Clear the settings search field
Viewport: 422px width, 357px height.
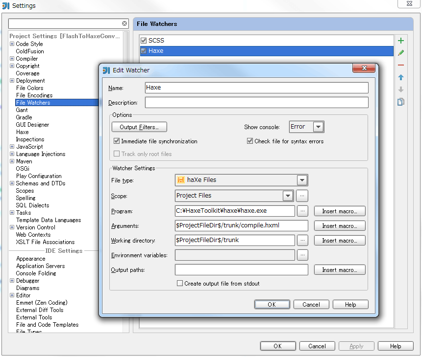click(x=124, y=23)
